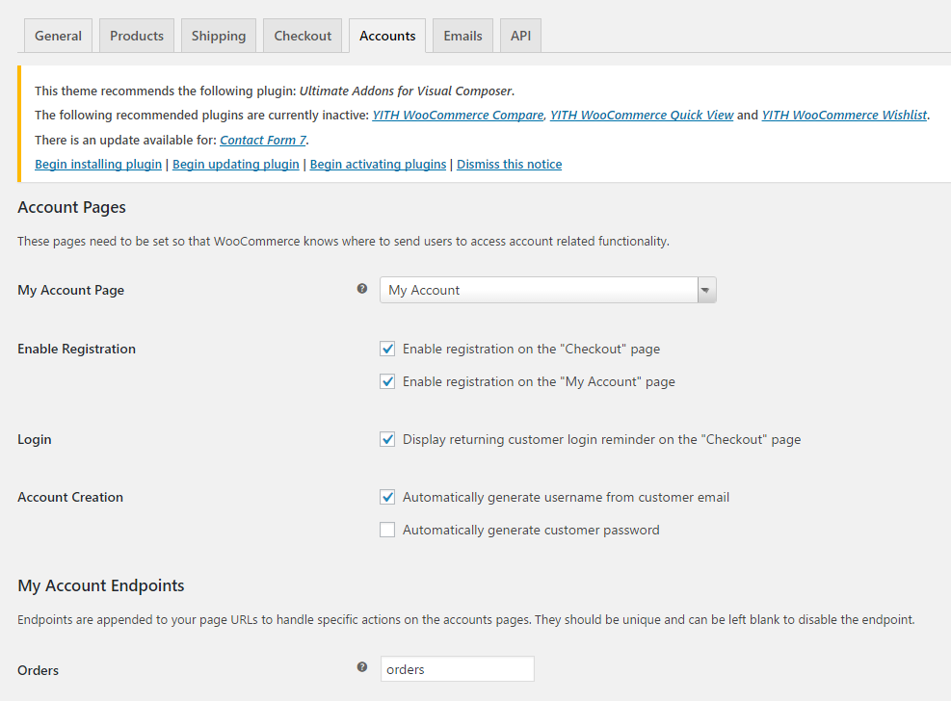Click "Ultimate Addons for Visual Composer" text

pos(407,91)
